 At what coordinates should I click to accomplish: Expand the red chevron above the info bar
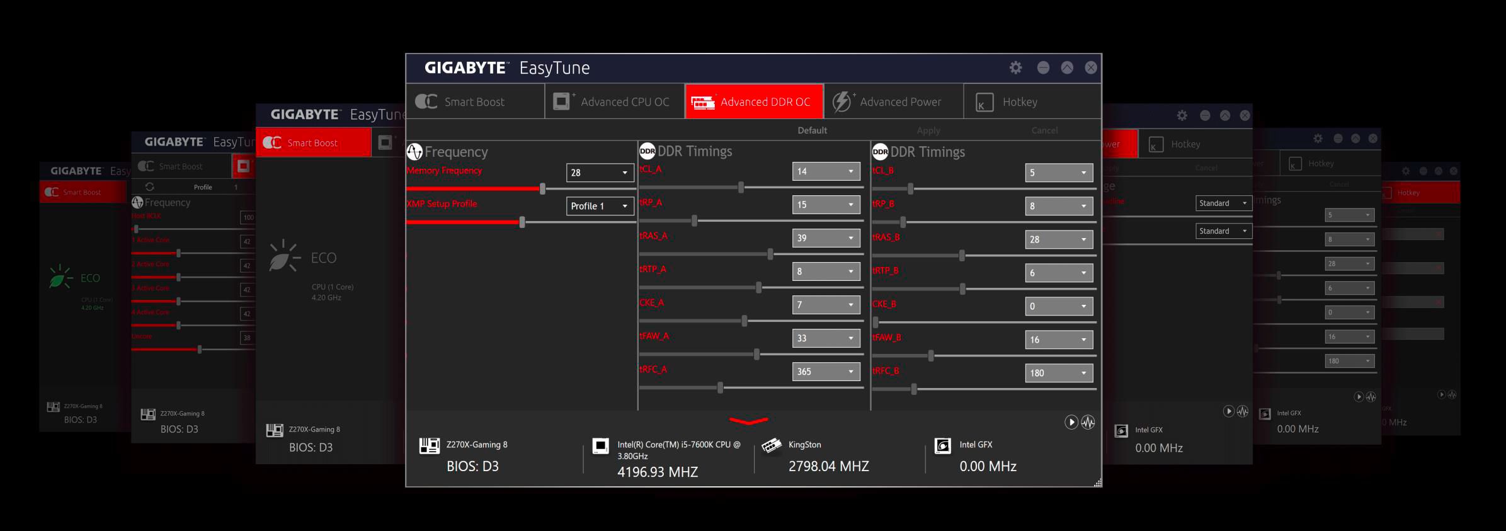click(748, 421)
